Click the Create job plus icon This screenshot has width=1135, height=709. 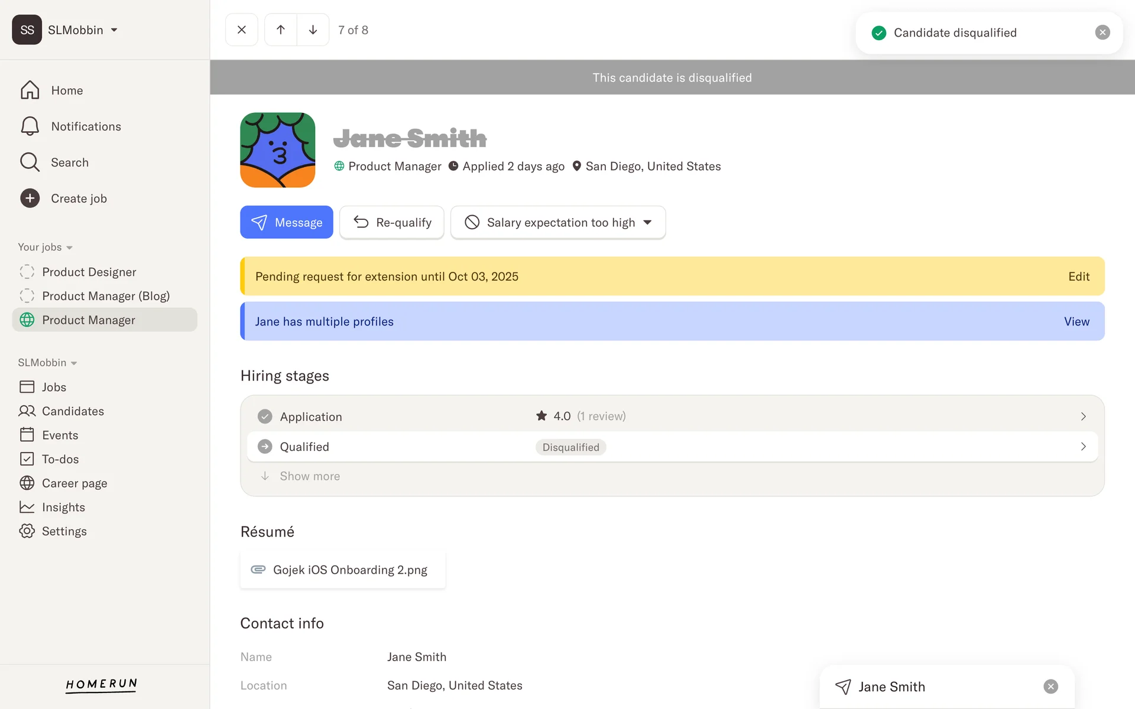[30, 199]
